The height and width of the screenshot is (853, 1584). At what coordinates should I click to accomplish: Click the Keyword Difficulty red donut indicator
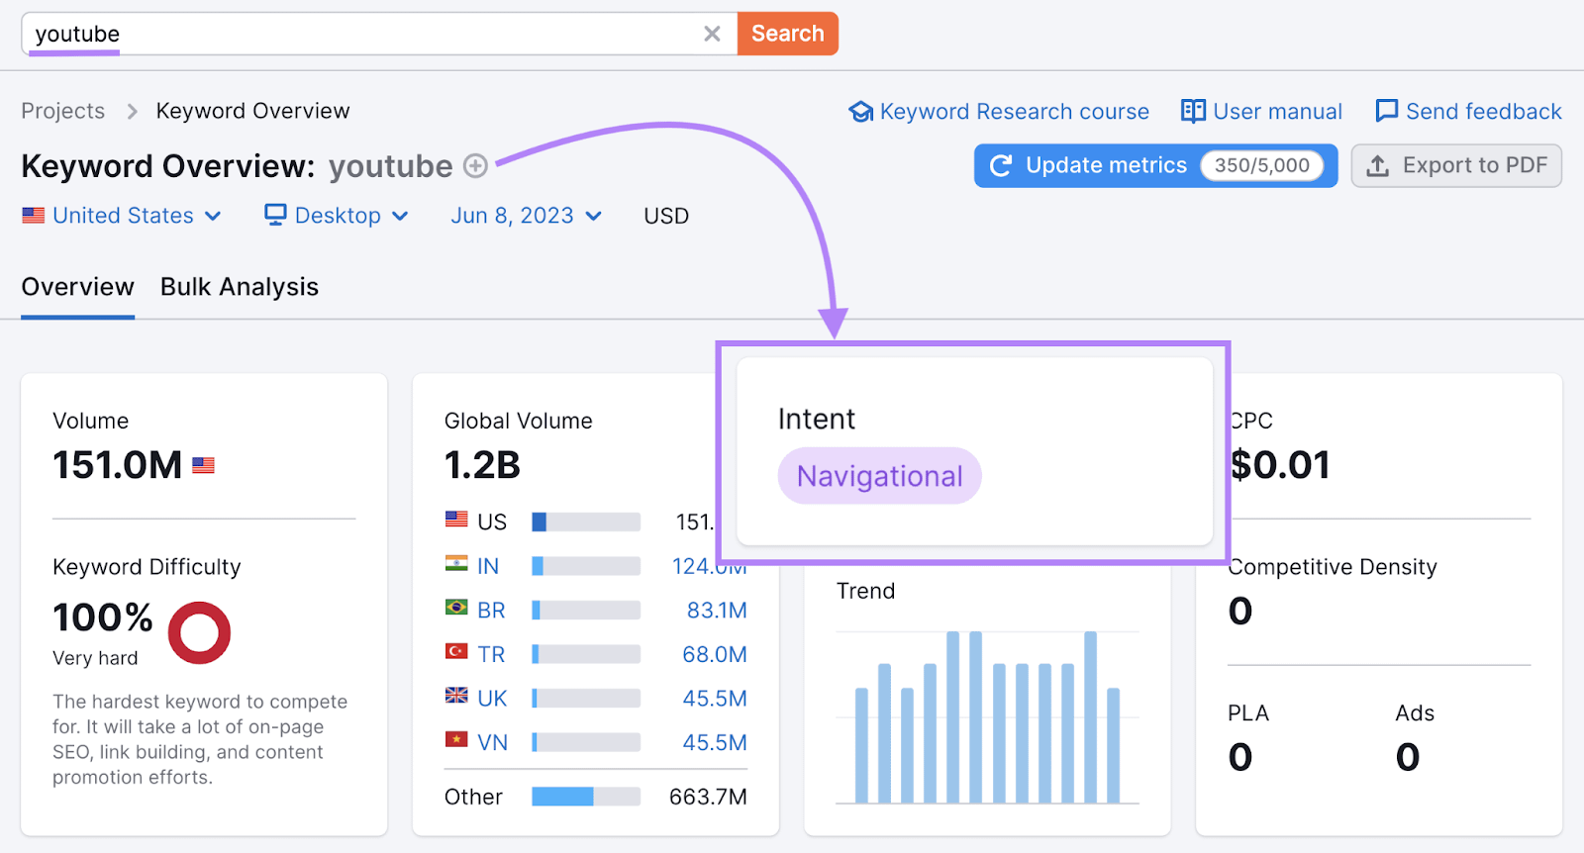coord(199,633)
